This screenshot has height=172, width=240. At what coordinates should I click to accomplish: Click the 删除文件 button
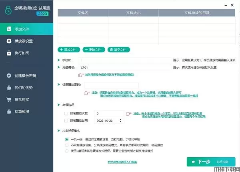(x=94, y=49)
